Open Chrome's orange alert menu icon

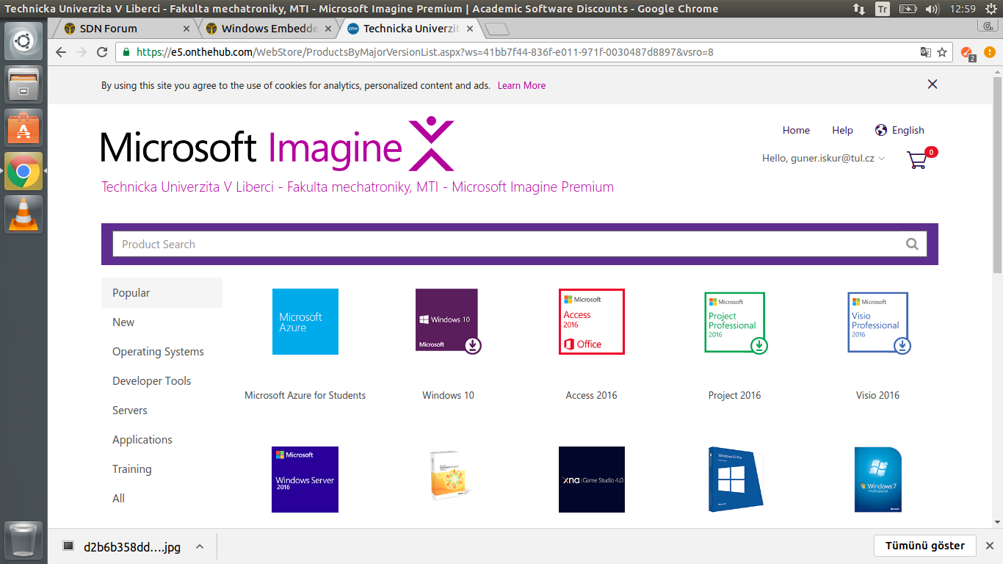[x=988, y=52]
